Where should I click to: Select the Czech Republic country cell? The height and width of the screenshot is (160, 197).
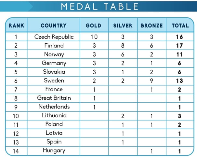point(54,37)
